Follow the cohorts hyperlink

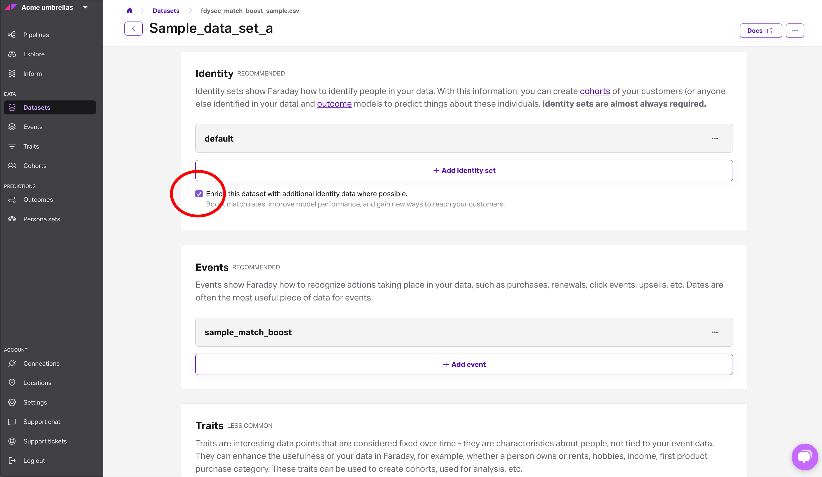click(595, 91)
